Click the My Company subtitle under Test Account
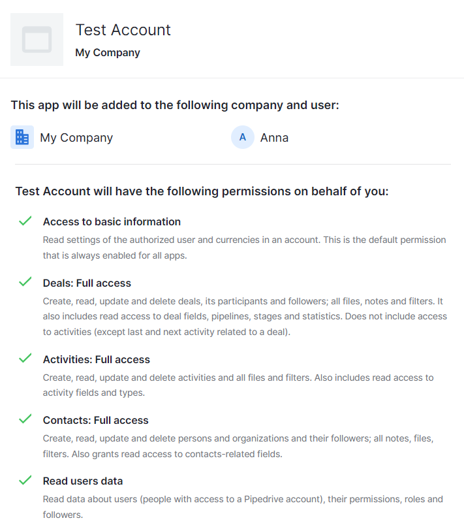Screen dimensions: 464x531 [x=108, y=53]
